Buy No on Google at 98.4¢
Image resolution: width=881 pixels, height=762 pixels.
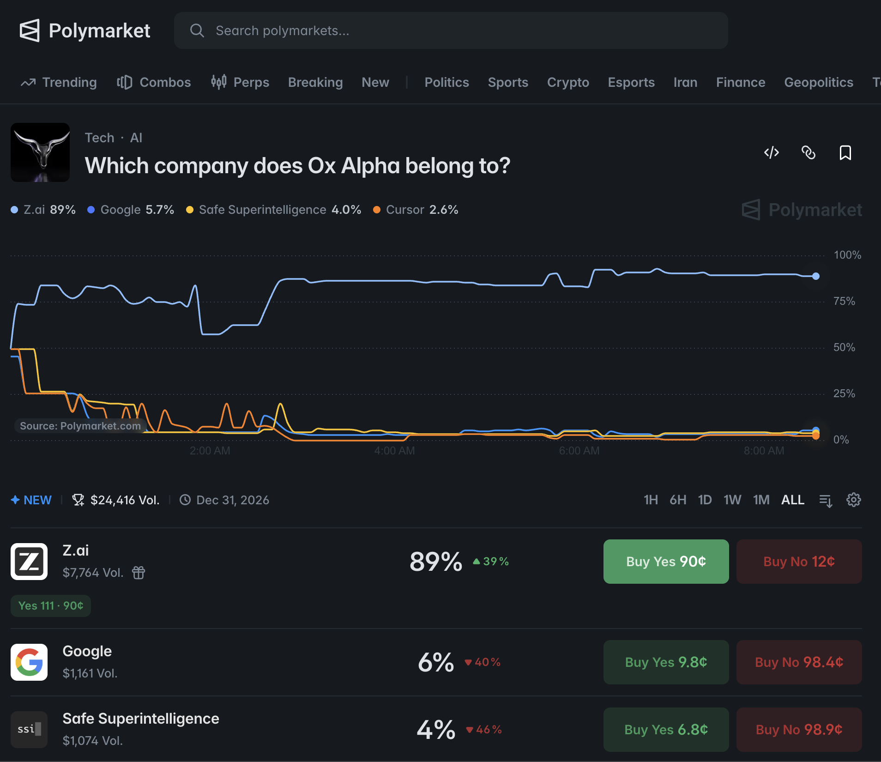(x=799, y=662)
